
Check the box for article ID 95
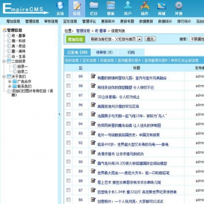tap(69, 114)
